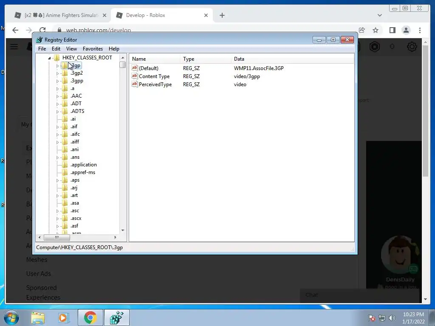Screen dimensions: 435x326
Task: Click the taskbar clock showing 10:23 PM
Action: (413, 318)
